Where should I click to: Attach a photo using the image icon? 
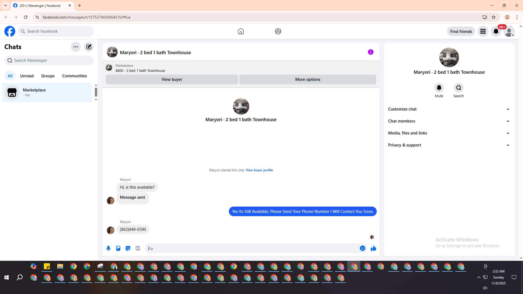coord(118,248)
